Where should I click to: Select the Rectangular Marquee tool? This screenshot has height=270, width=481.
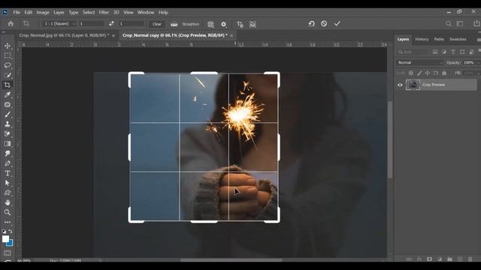point(8,55)
